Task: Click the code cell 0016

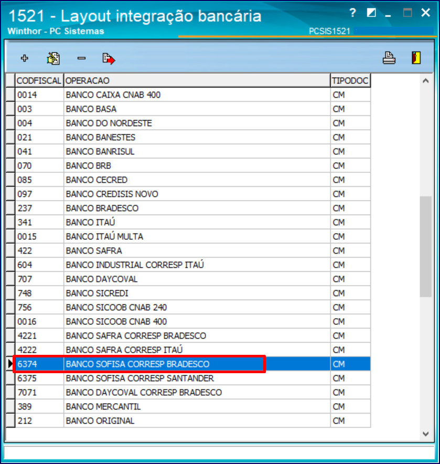Action: [39, 322]
